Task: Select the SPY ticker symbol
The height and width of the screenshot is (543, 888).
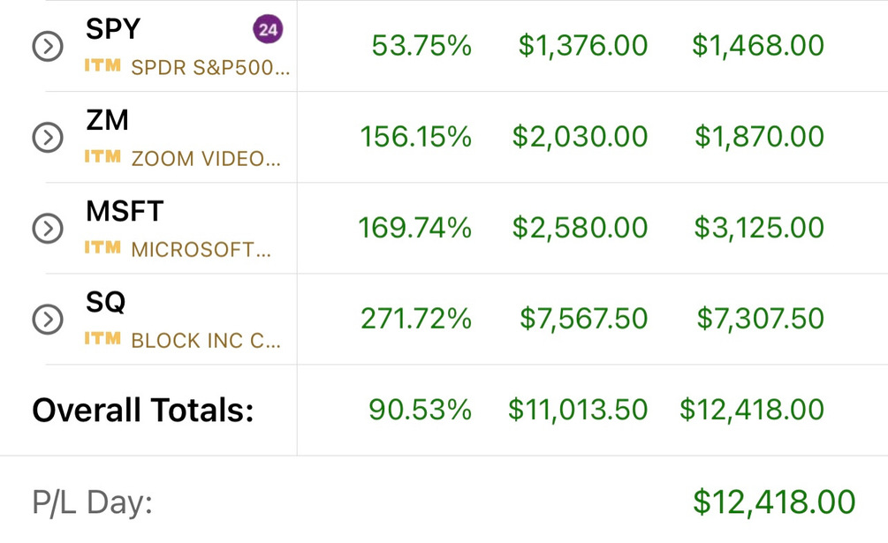Action: [x=112, y=29]
